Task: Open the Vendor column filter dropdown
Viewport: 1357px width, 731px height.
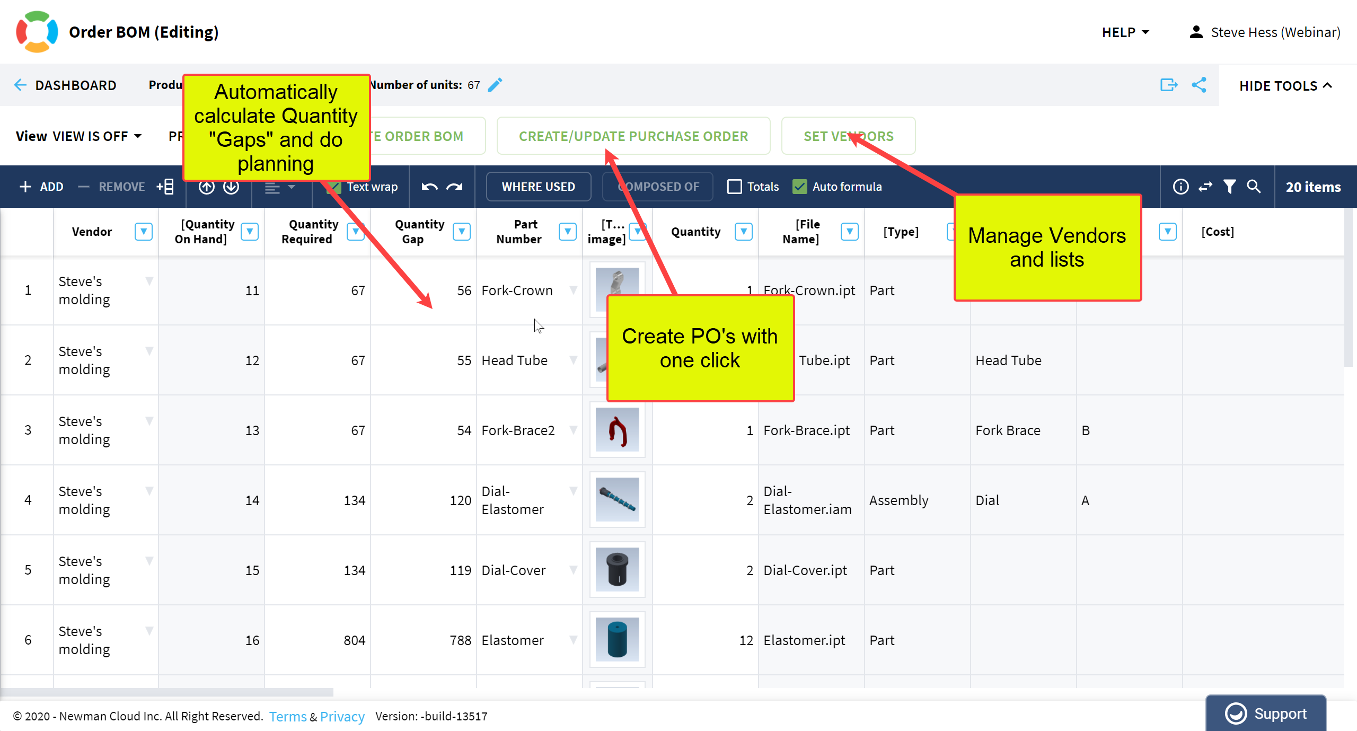Action: click(143, 232)
